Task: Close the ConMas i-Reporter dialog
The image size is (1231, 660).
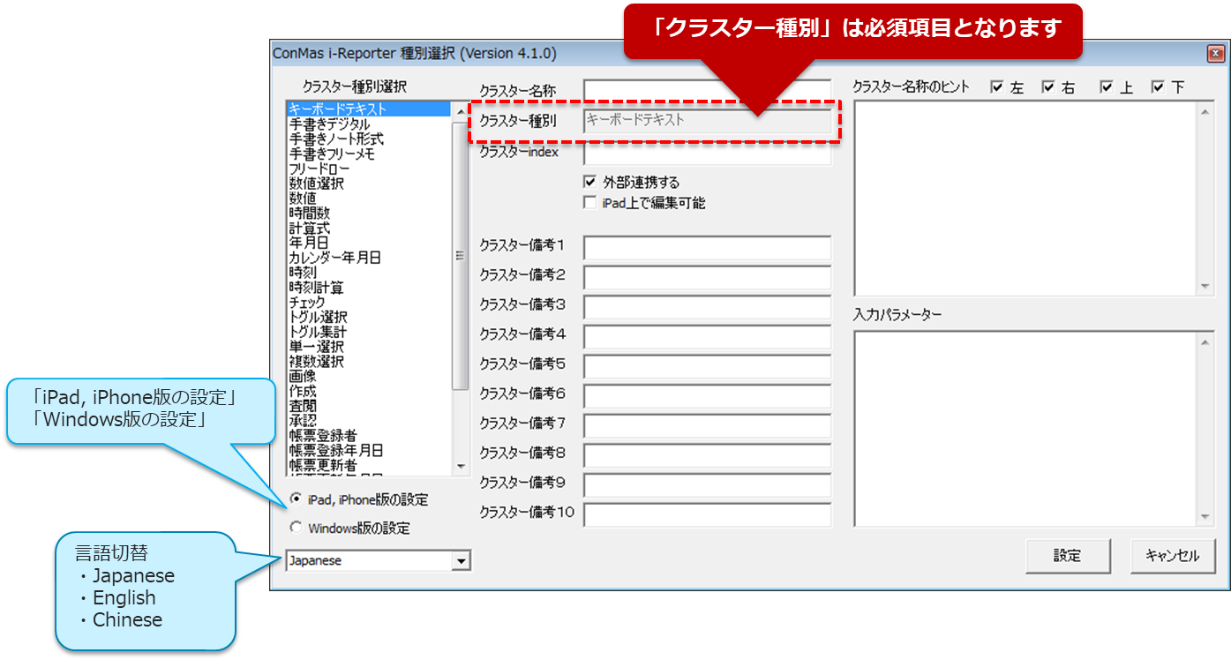Action: [1214, 54]
